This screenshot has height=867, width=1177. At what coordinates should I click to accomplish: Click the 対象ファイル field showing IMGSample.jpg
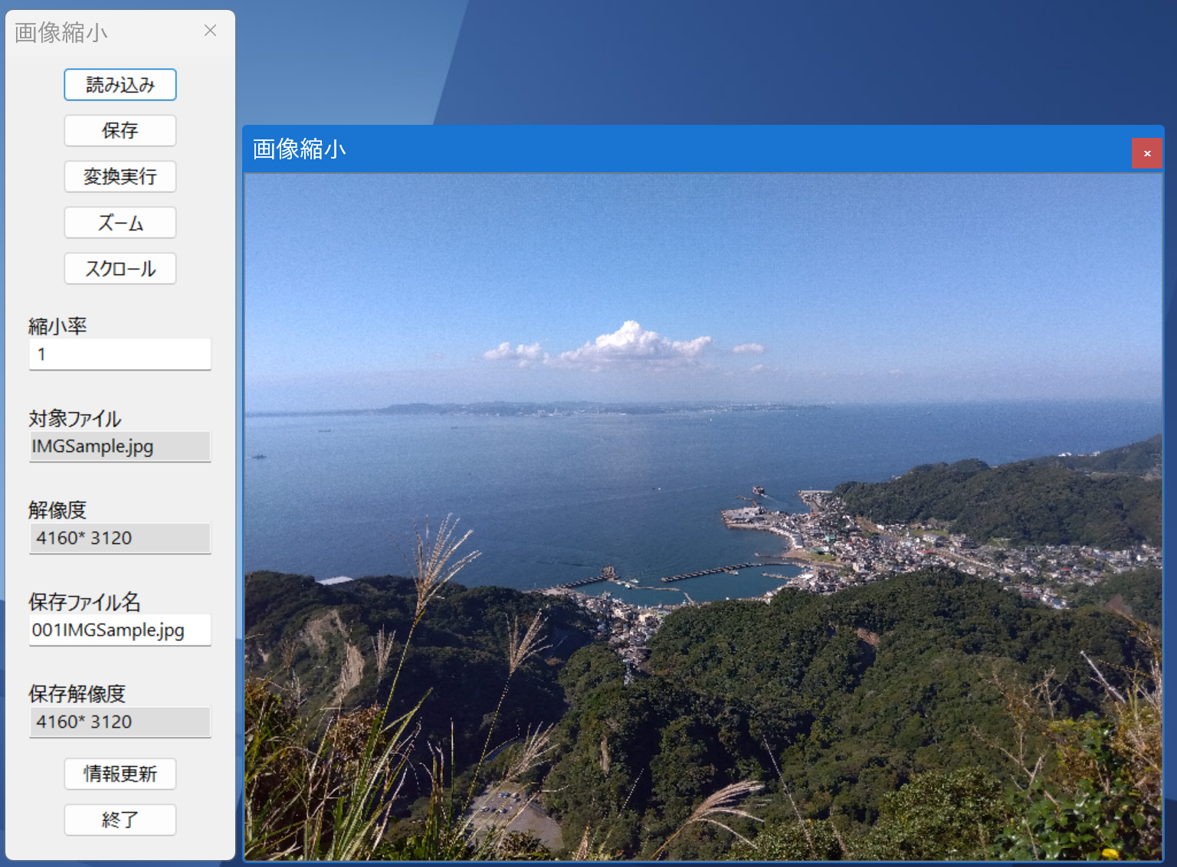pos(120,447)
